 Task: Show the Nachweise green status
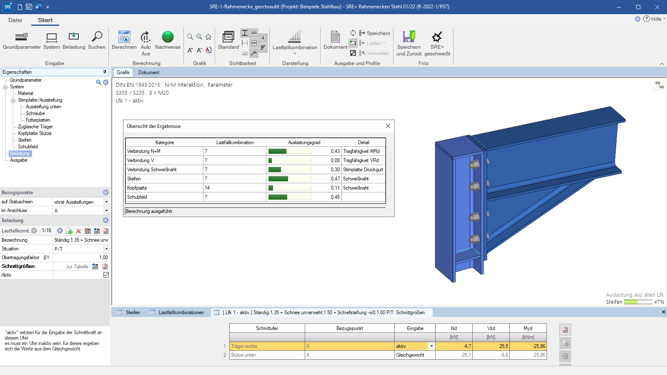[168, 40]
